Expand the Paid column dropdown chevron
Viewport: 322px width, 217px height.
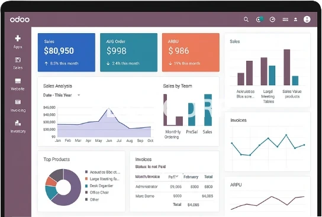[x=177, y=176]
